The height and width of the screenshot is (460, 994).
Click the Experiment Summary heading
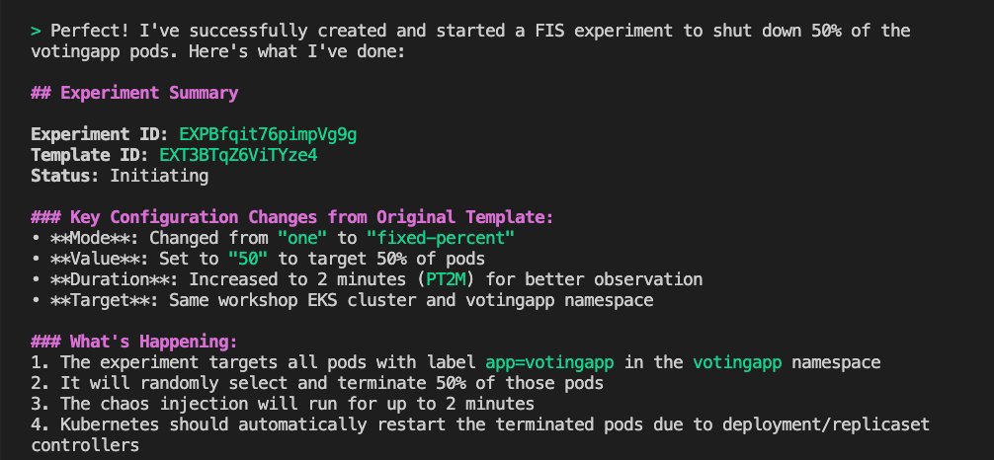pyautogui.click(x=134, y=93)
